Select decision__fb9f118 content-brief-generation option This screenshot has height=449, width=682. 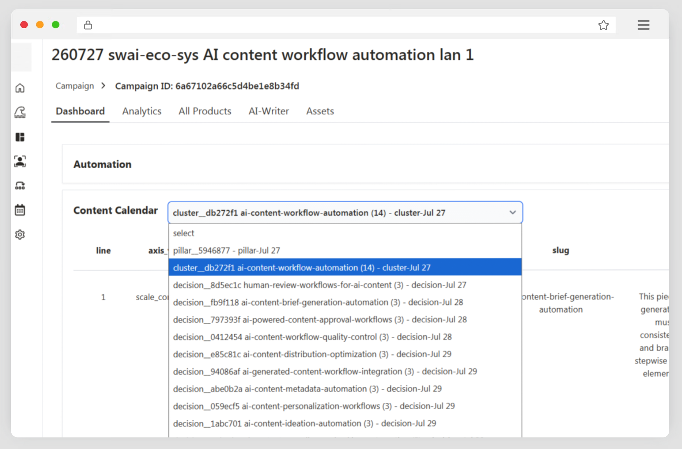[x=345, y=302]
